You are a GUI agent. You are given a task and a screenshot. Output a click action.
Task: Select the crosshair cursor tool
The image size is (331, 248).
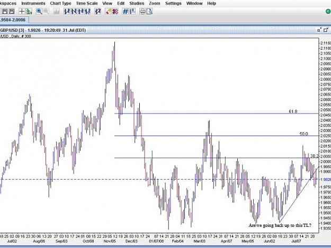[22, 12]
